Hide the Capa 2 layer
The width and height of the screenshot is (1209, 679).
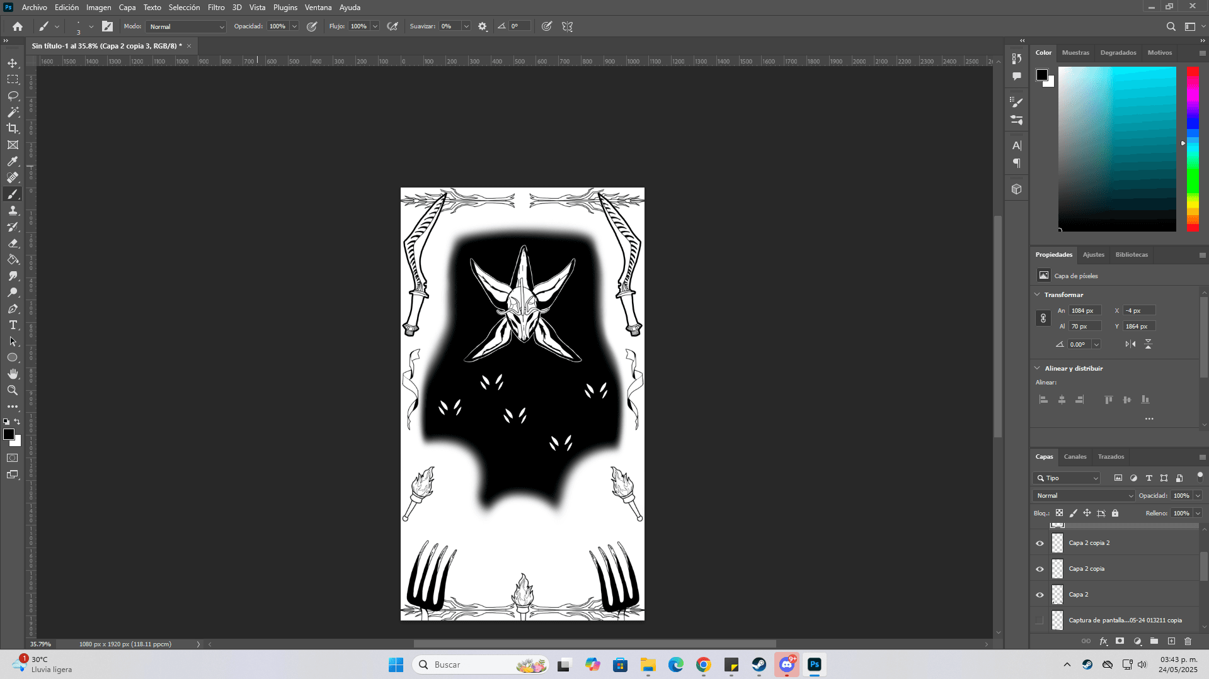click(x=1040, y=595)
